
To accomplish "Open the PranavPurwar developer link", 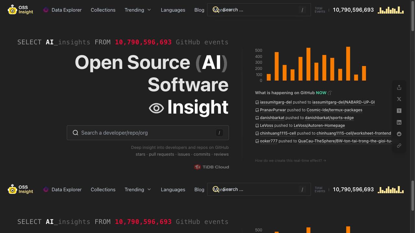I will [273, 110].
